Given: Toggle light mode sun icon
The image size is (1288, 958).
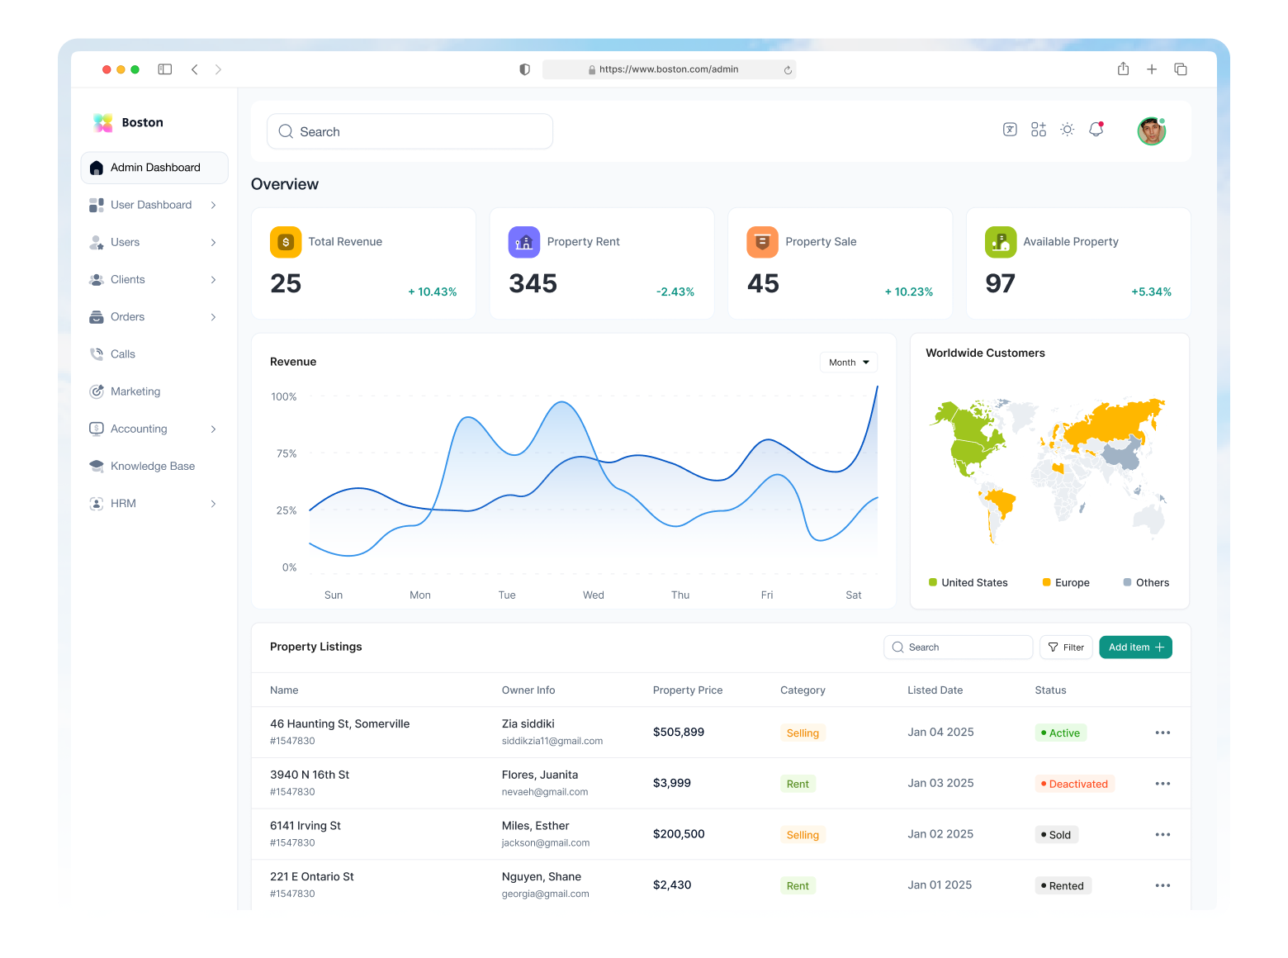Looking at the screenshot, I should [x=1067, y=130].
